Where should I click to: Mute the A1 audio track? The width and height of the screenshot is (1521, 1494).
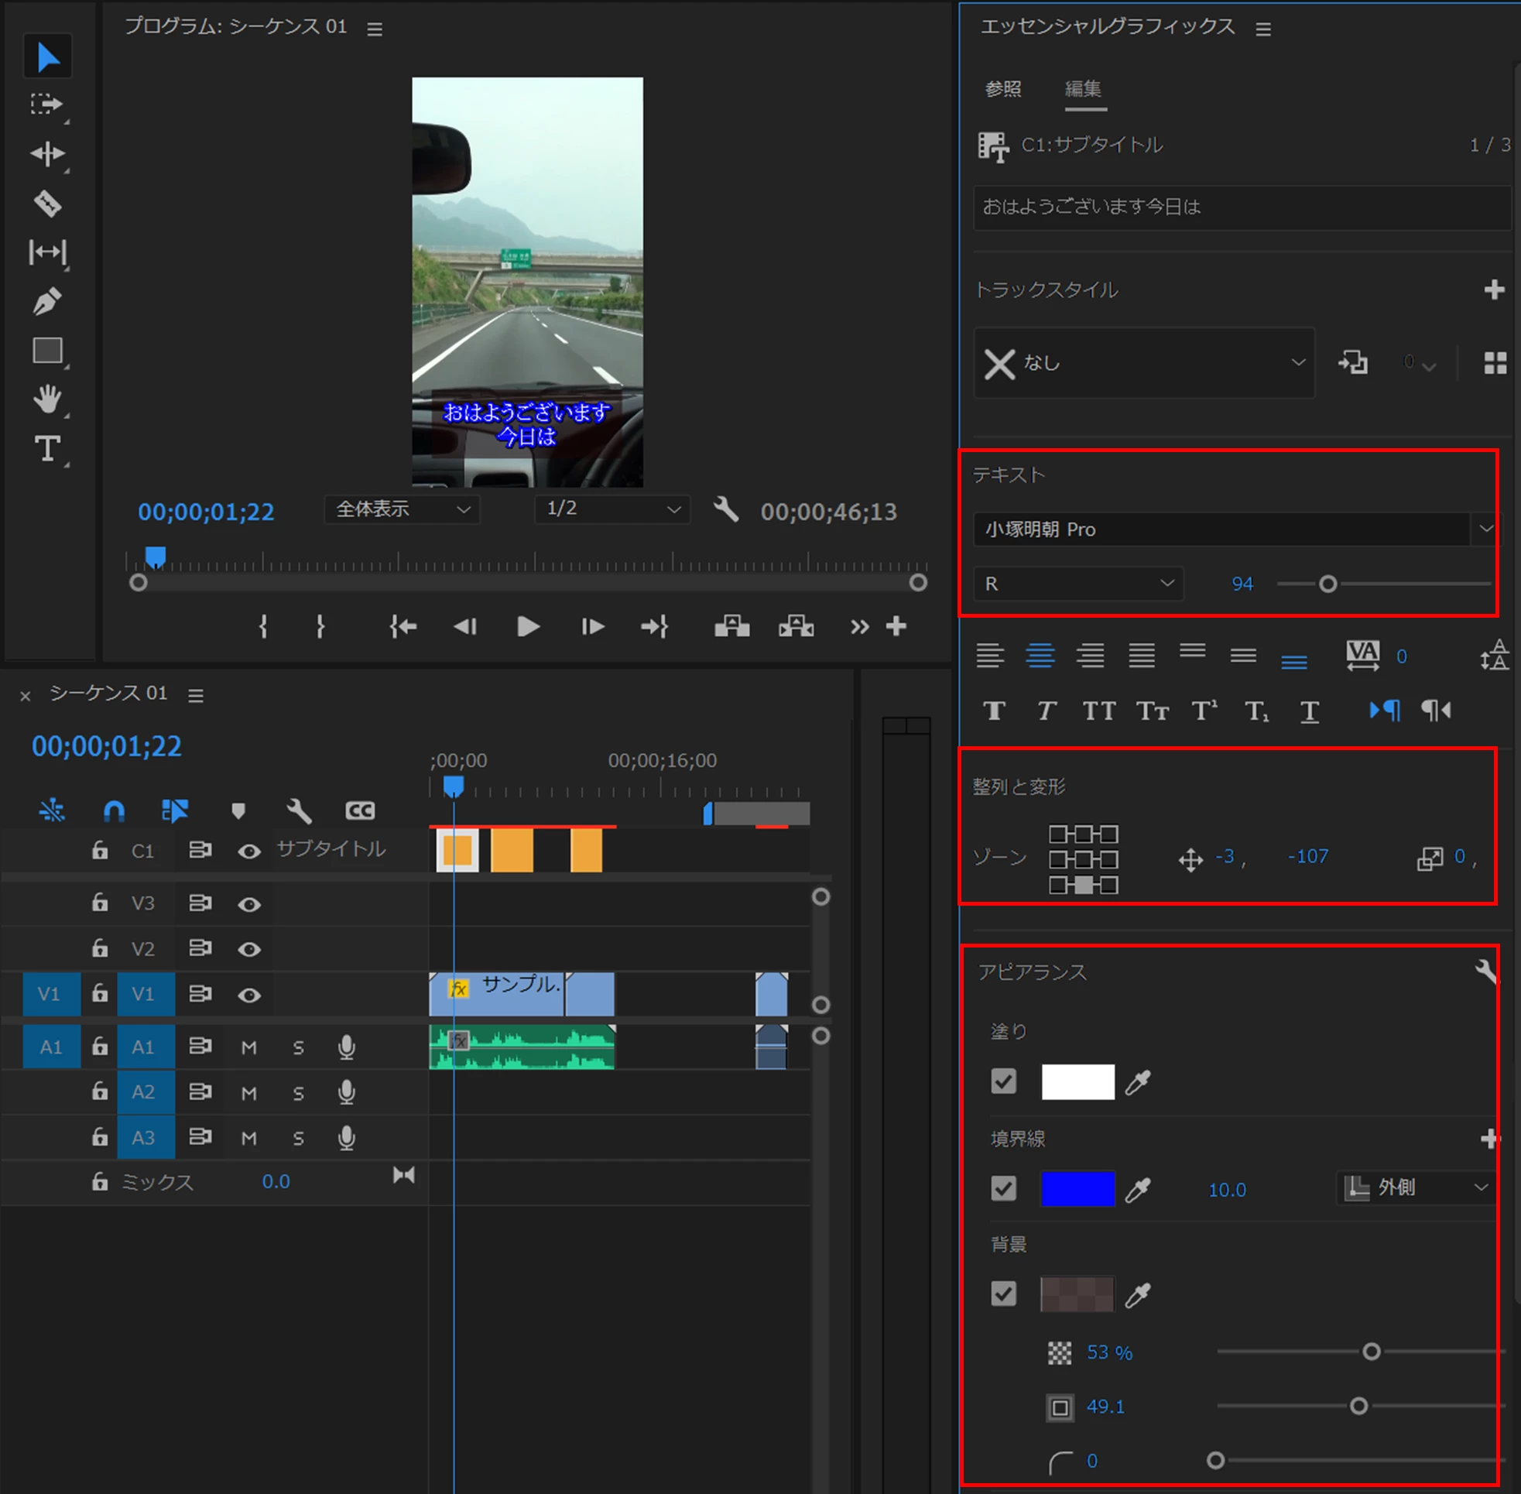coord(248,1047)
